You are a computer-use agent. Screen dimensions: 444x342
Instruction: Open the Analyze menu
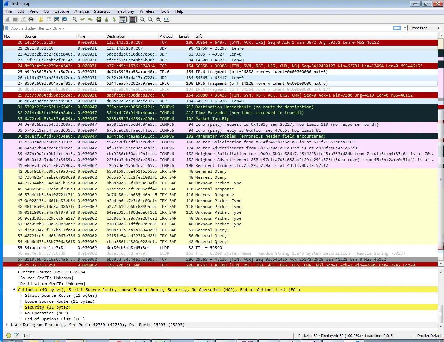pyautogui.click(x=82, y=11)
